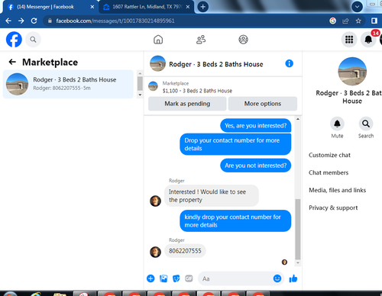Click the chat scrollbar up arrow
Image resolution: width=382 pixels, height=296 pixels.
tap(298, 119)
